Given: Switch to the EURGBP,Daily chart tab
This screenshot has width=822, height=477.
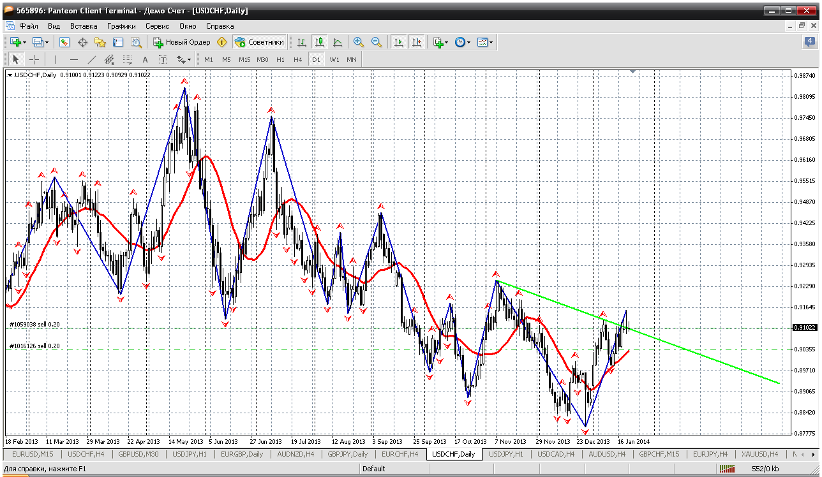Looking at the screenshot, I should click(x=241, y=454).
